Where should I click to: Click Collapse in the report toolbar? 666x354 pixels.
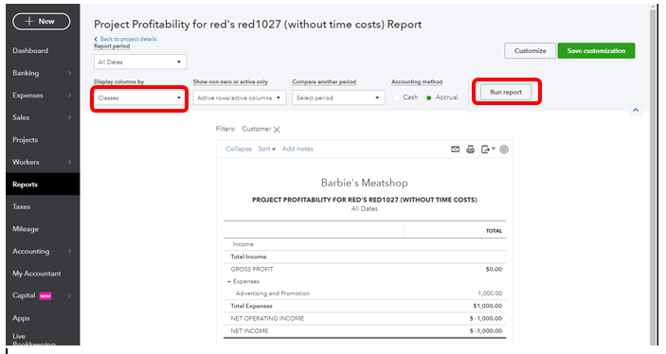[239, 149]
